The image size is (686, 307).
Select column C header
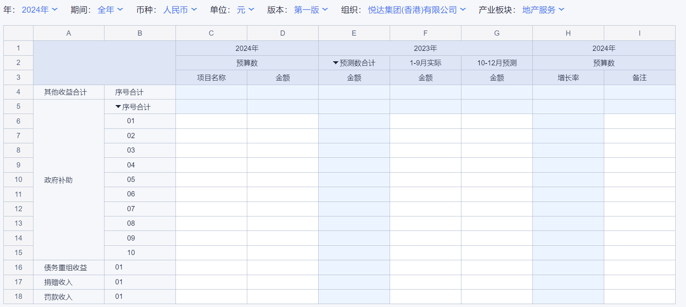click(211, 33)
